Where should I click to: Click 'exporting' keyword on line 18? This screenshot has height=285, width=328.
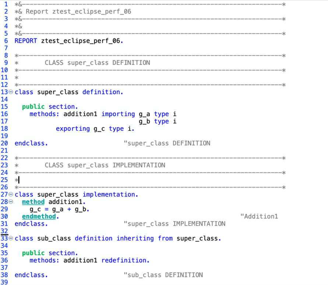[73, 128]
